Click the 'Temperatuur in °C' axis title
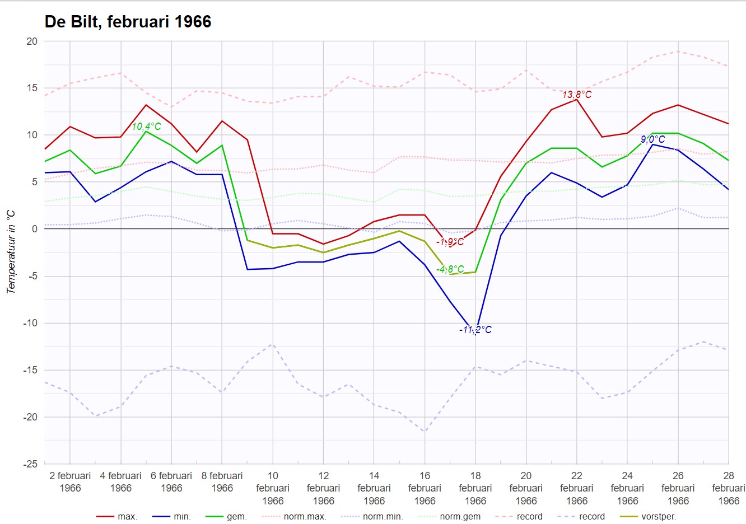Image resolution: width=746 pixels, height=524 pixels. 11,252
